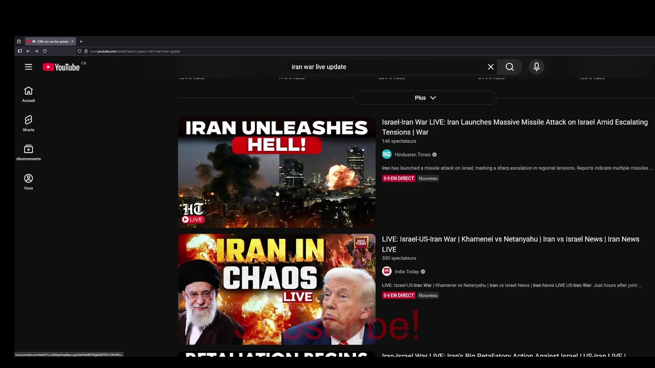
Task: Click the Hindustan Times channel avatar
Action: 387,154
